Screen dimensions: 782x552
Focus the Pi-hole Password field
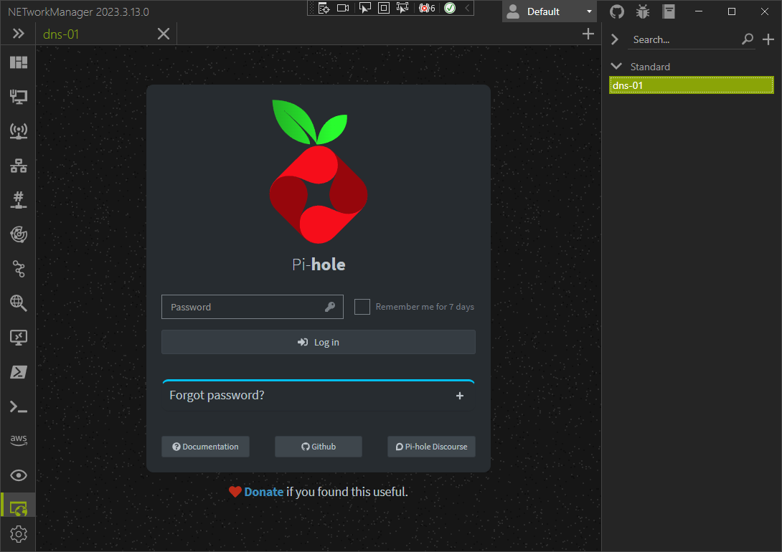point(253,307)
